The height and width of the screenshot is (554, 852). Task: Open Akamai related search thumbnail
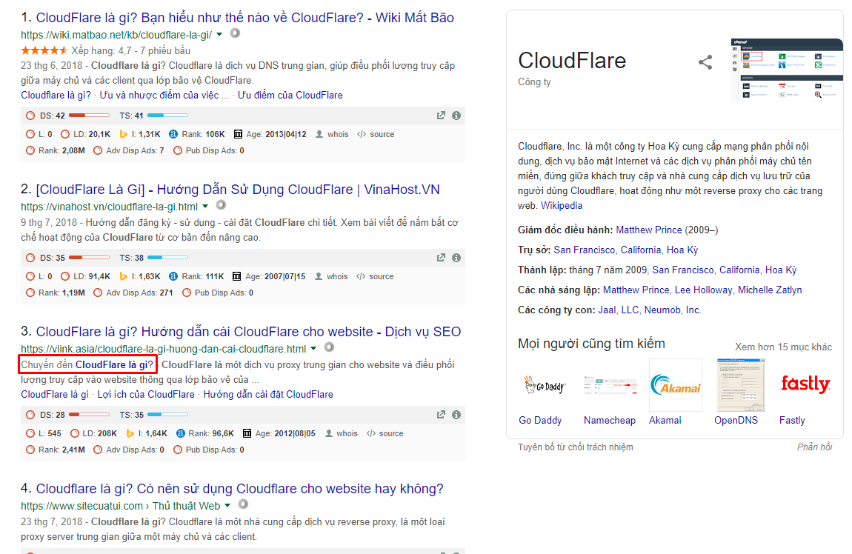[676, 386]
